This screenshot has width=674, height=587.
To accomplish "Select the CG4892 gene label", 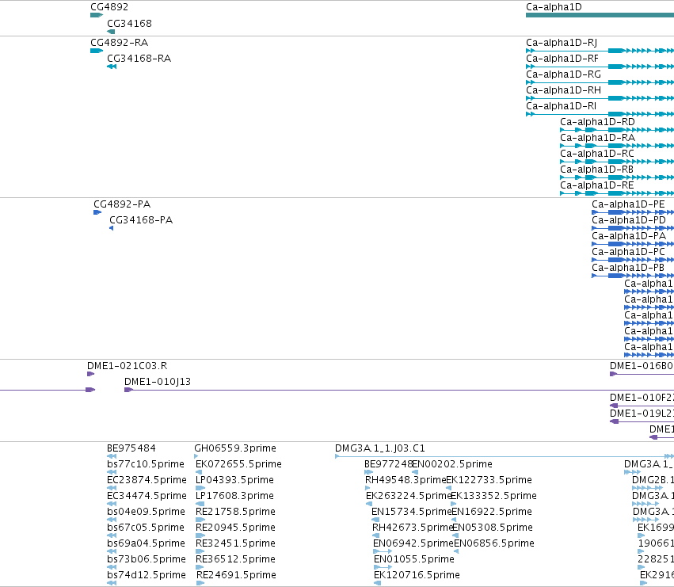I will 109,7.
